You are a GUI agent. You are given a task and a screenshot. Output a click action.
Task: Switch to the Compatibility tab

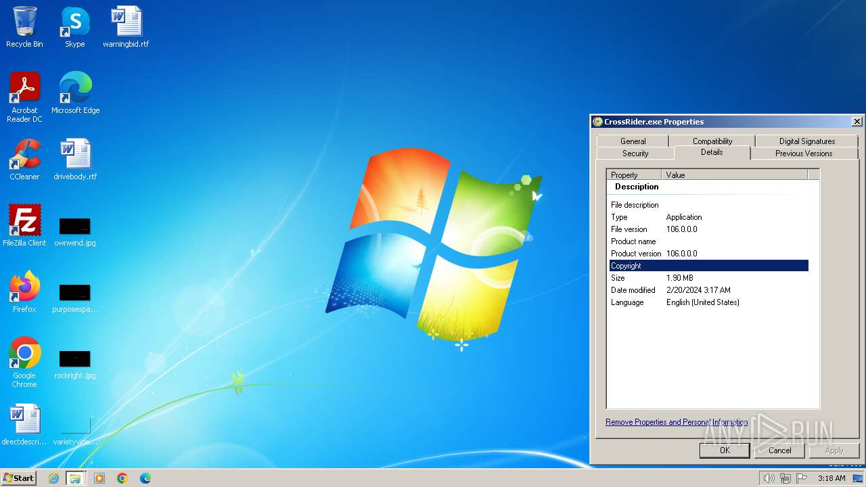coord(712,141)
